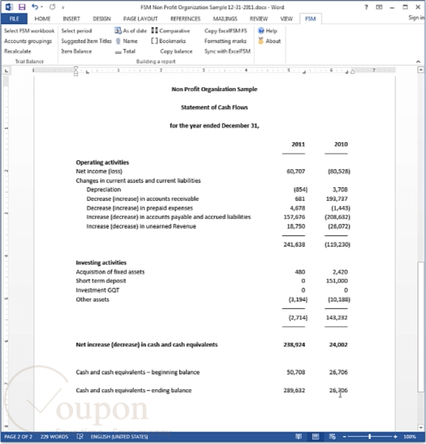
Task: Click the tab selector at ruler corner
Action: pyautogui.click(x=6, y=71)
